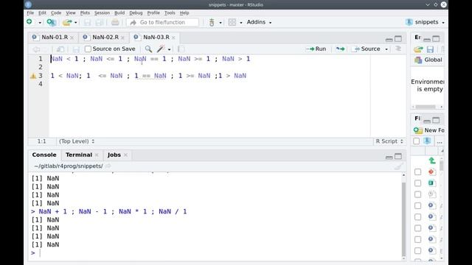Screen dimensions: 472x265
Task: Focus the Go to file/function field
Action: 162,22
